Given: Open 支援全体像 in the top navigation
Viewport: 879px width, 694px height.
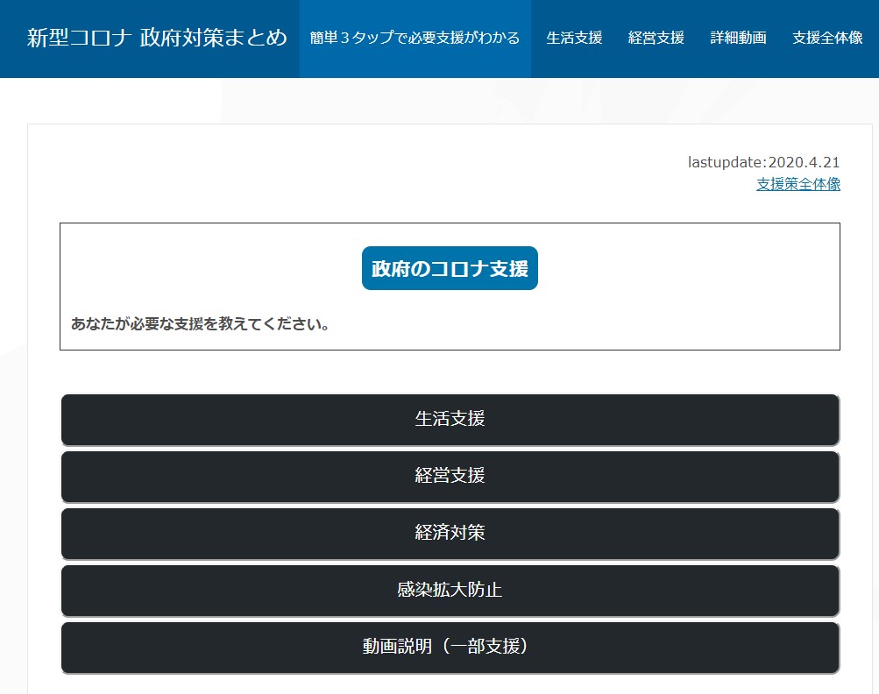Looking at the screenshot, I should pyautogui.click(x=827, y=39).
